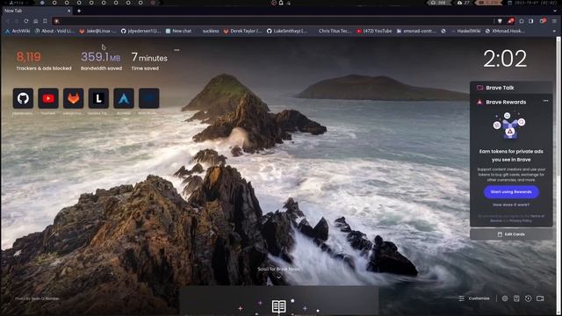This screenshot has height=316, width=562.
Task: Close the New Tab tab
Action: (69, 11)
